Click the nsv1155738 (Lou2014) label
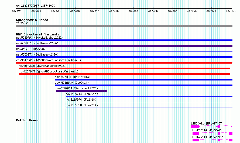240x143 pixels. click(x=82, y=105)
